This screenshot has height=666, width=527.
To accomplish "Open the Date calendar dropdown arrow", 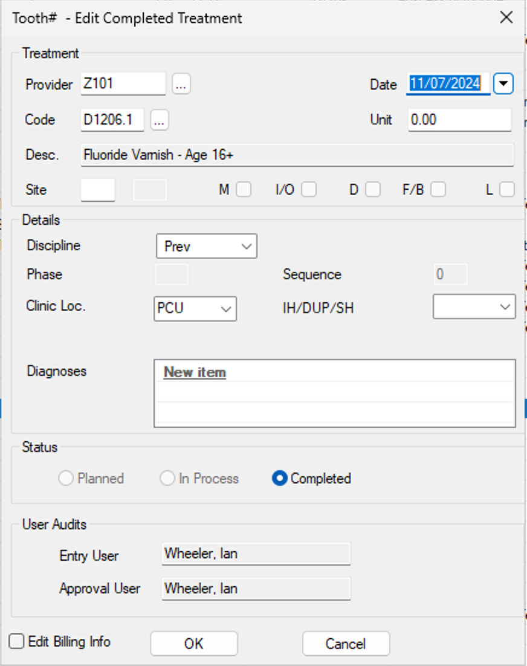I will click(503, 83).
